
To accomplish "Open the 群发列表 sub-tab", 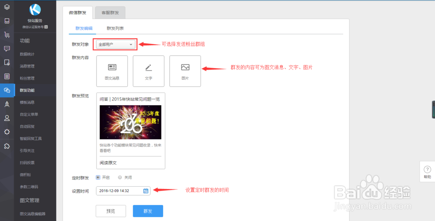I will coord(115,28).
